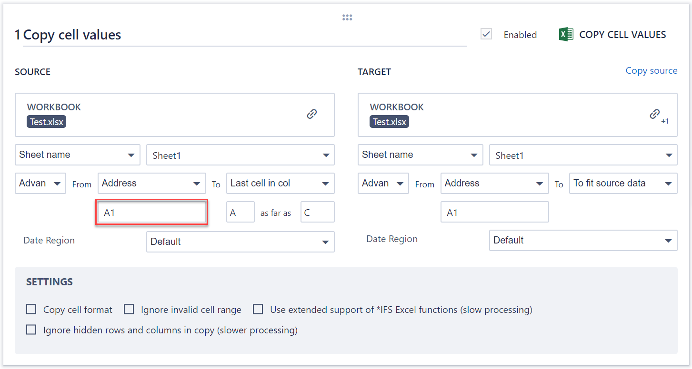The image size is (692, 369).
Task: Click the Excel icon beside COPY CELL VALUES
Action: 566,35
